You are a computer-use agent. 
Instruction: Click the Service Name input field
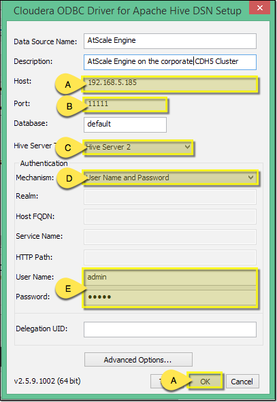pos(169,237)
